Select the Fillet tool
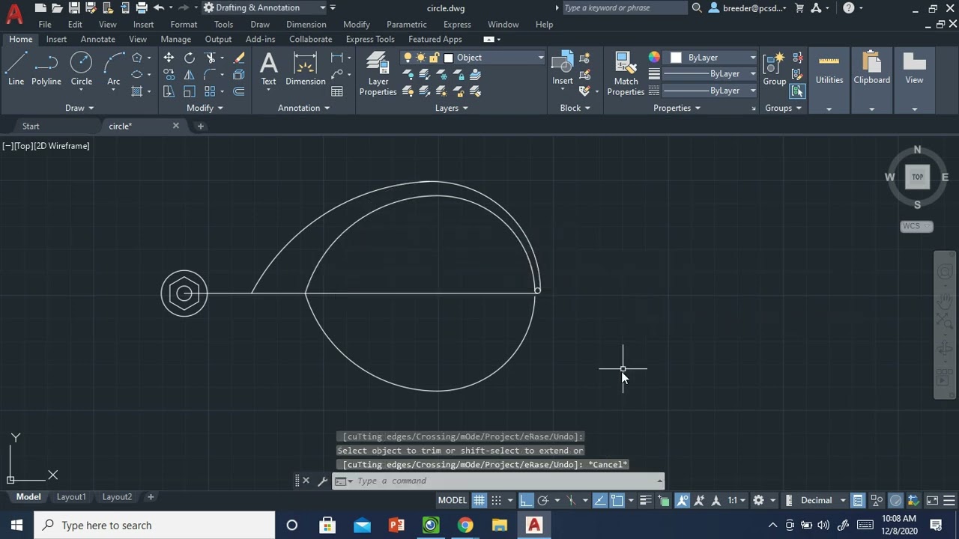 tap(211, 75)
